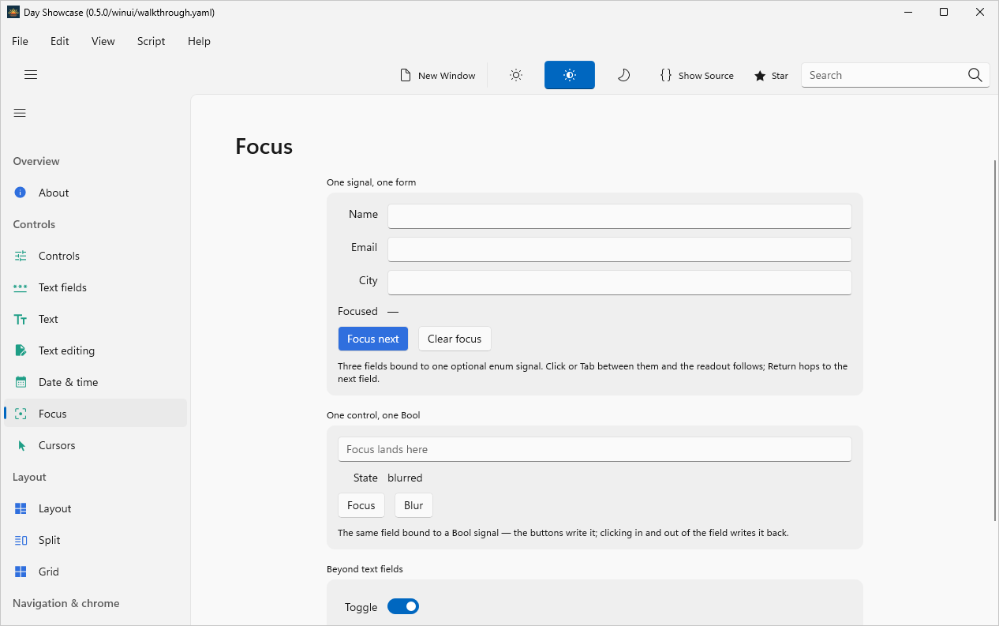999x626 pixels.
Task: Click the Controls section header in sidebar
Action: (x=34, y=224)
